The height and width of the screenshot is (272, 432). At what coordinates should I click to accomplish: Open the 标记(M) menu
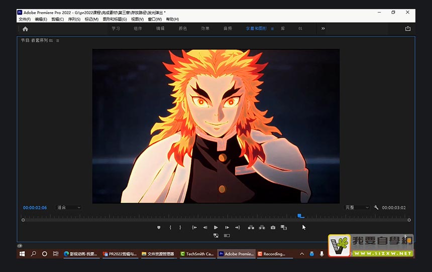pos(91,19)
